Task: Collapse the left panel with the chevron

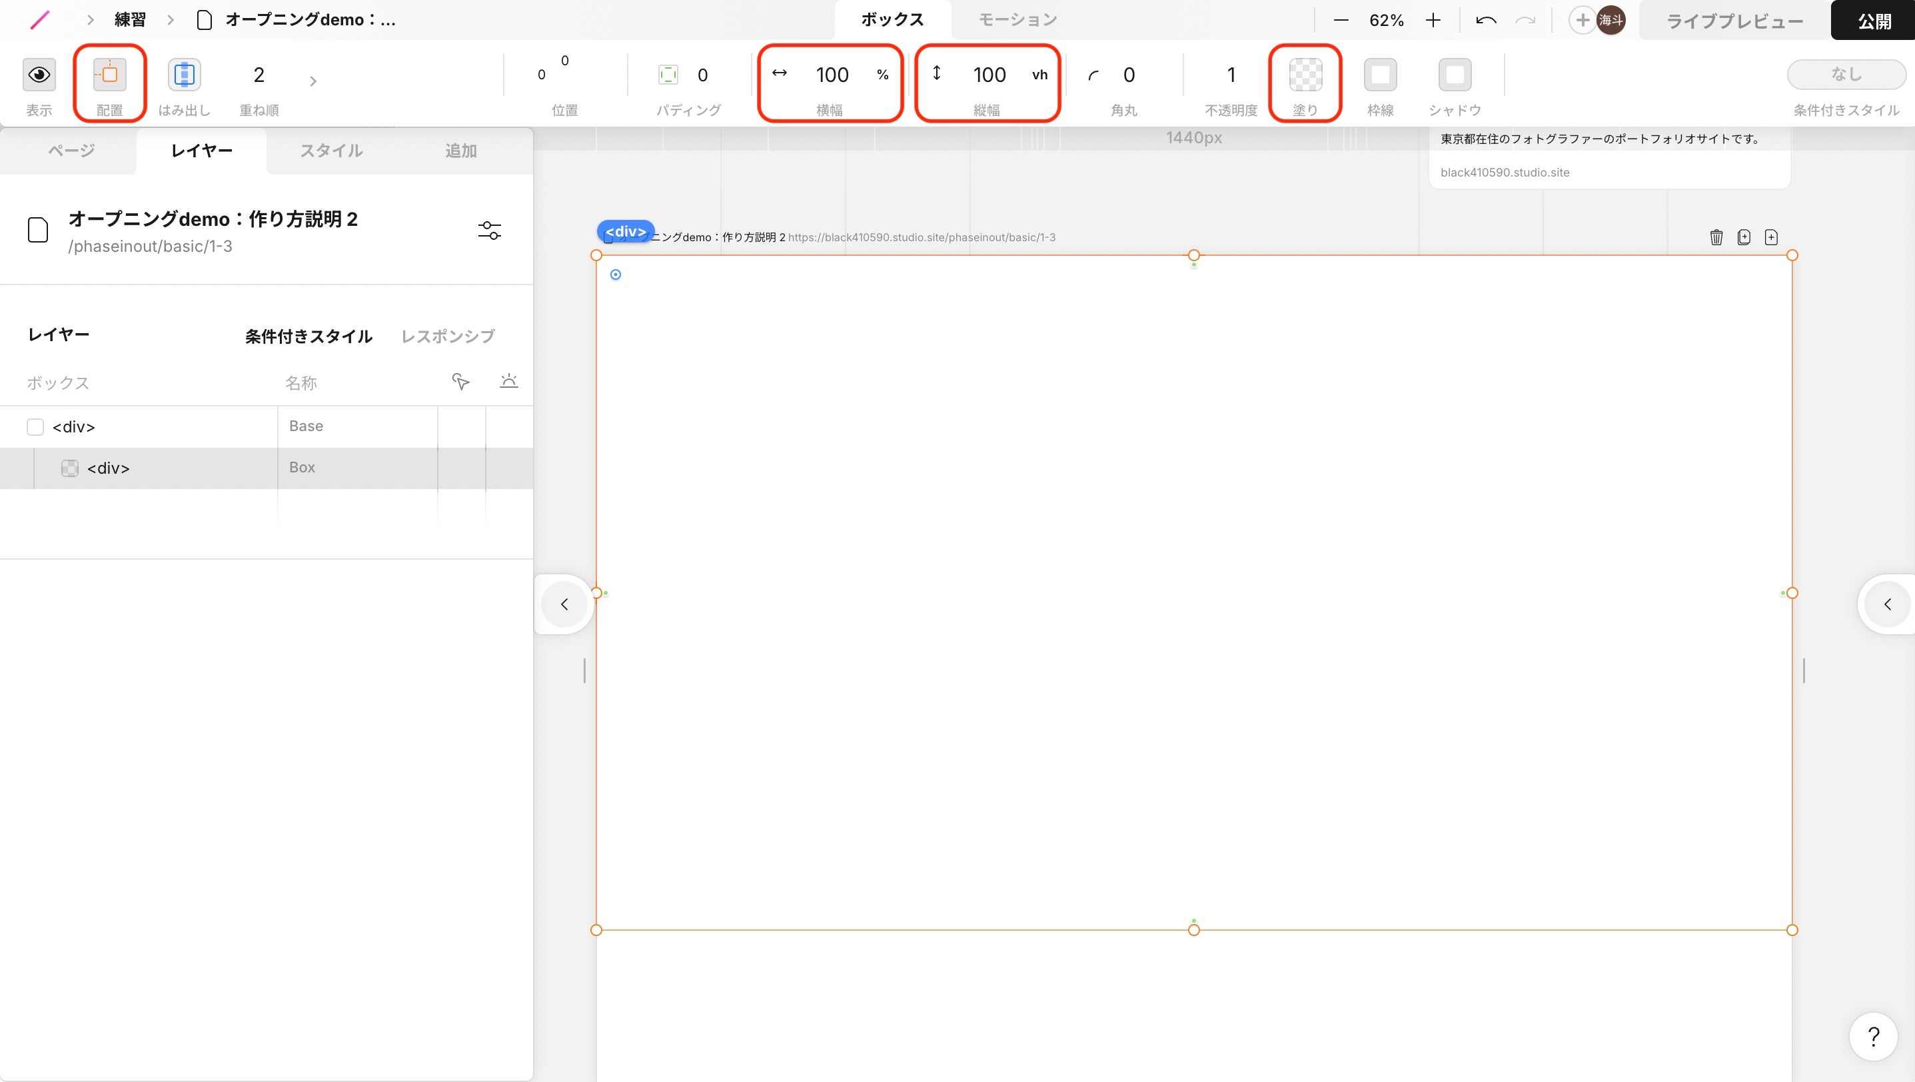Action: 564,604
